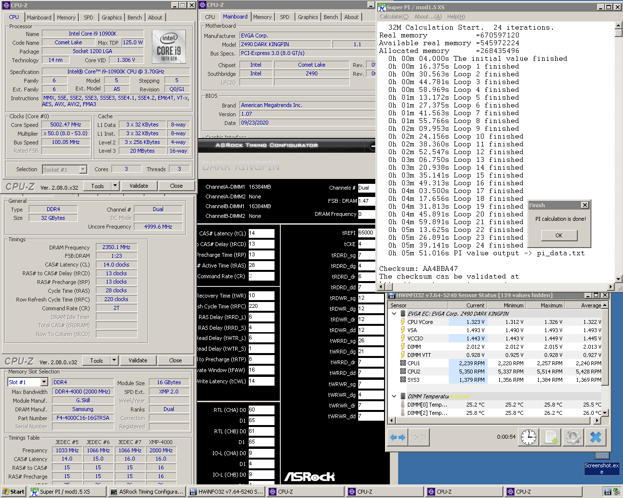Start logging with the sheet-plus icon

(x=551, y=437)
